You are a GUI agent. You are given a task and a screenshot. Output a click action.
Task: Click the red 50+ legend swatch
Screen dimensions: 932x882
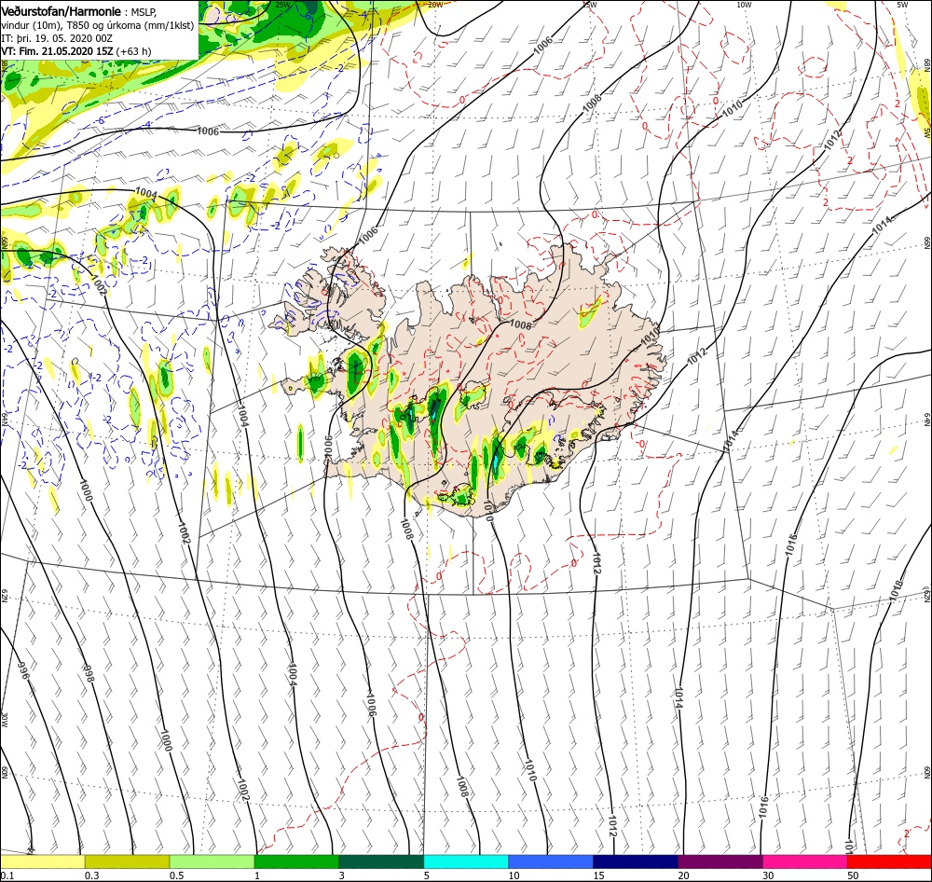click(x=889, y=861)
